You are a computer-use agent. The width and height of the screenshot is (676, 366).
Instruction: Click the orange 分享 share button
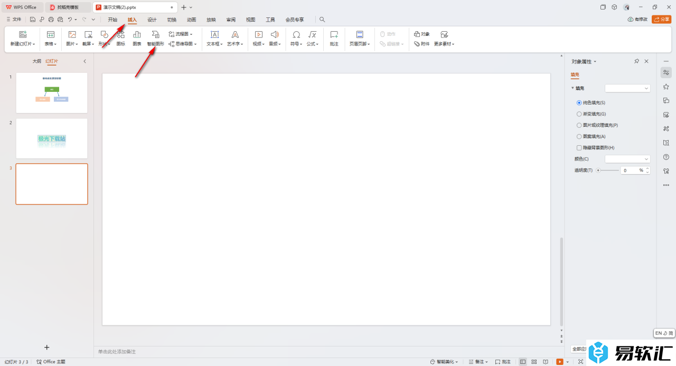coord(661,20)
